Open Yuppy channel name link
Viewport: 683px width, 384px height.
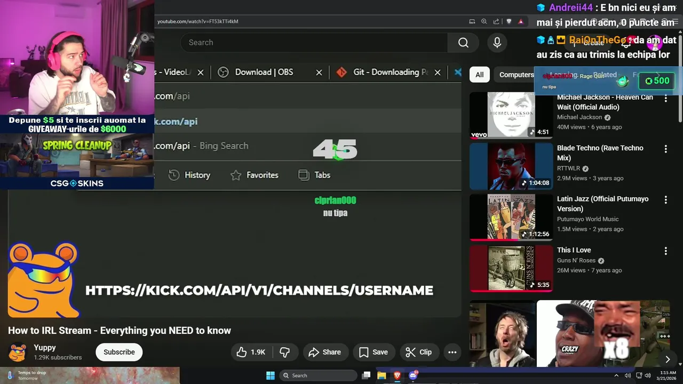(x=45, y=347)
